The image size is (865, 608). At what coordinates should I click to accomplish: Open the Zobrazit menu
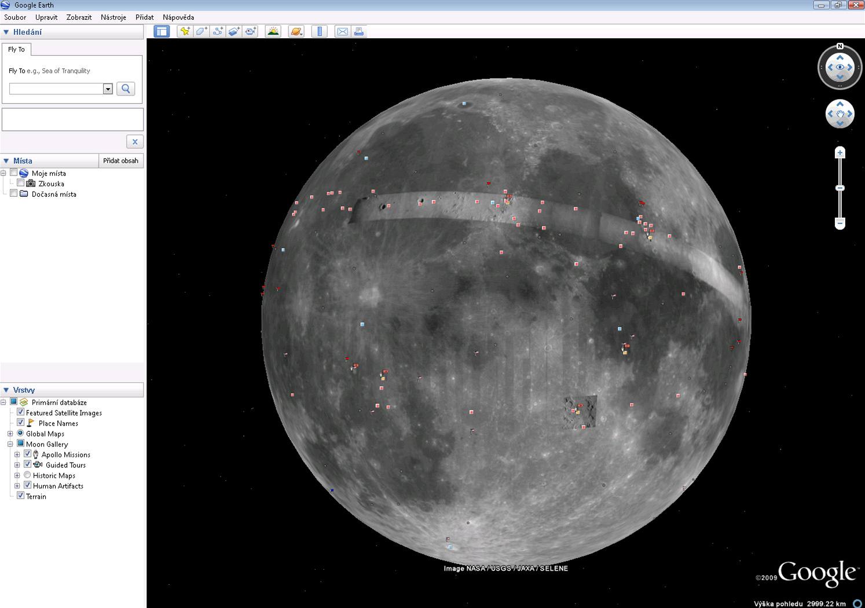(x=79, y=17)
